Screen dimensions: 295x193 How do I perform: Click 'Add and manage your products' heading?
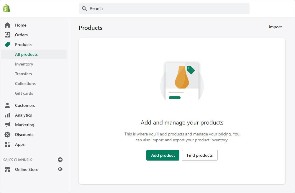pos(182,122)
